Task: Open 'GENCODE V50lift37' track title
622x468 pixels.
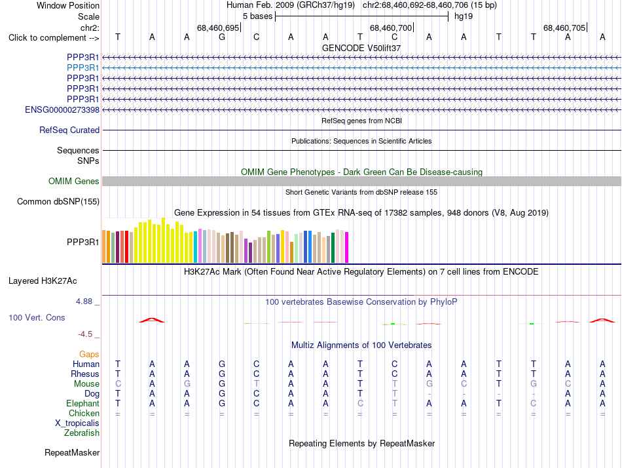Action: (361, 48)
